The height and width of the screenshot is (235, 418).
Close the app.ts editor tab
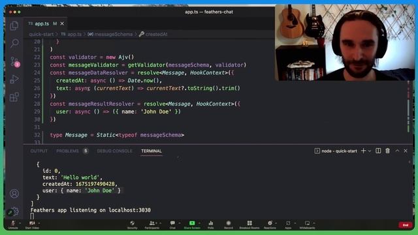(62, 23)
